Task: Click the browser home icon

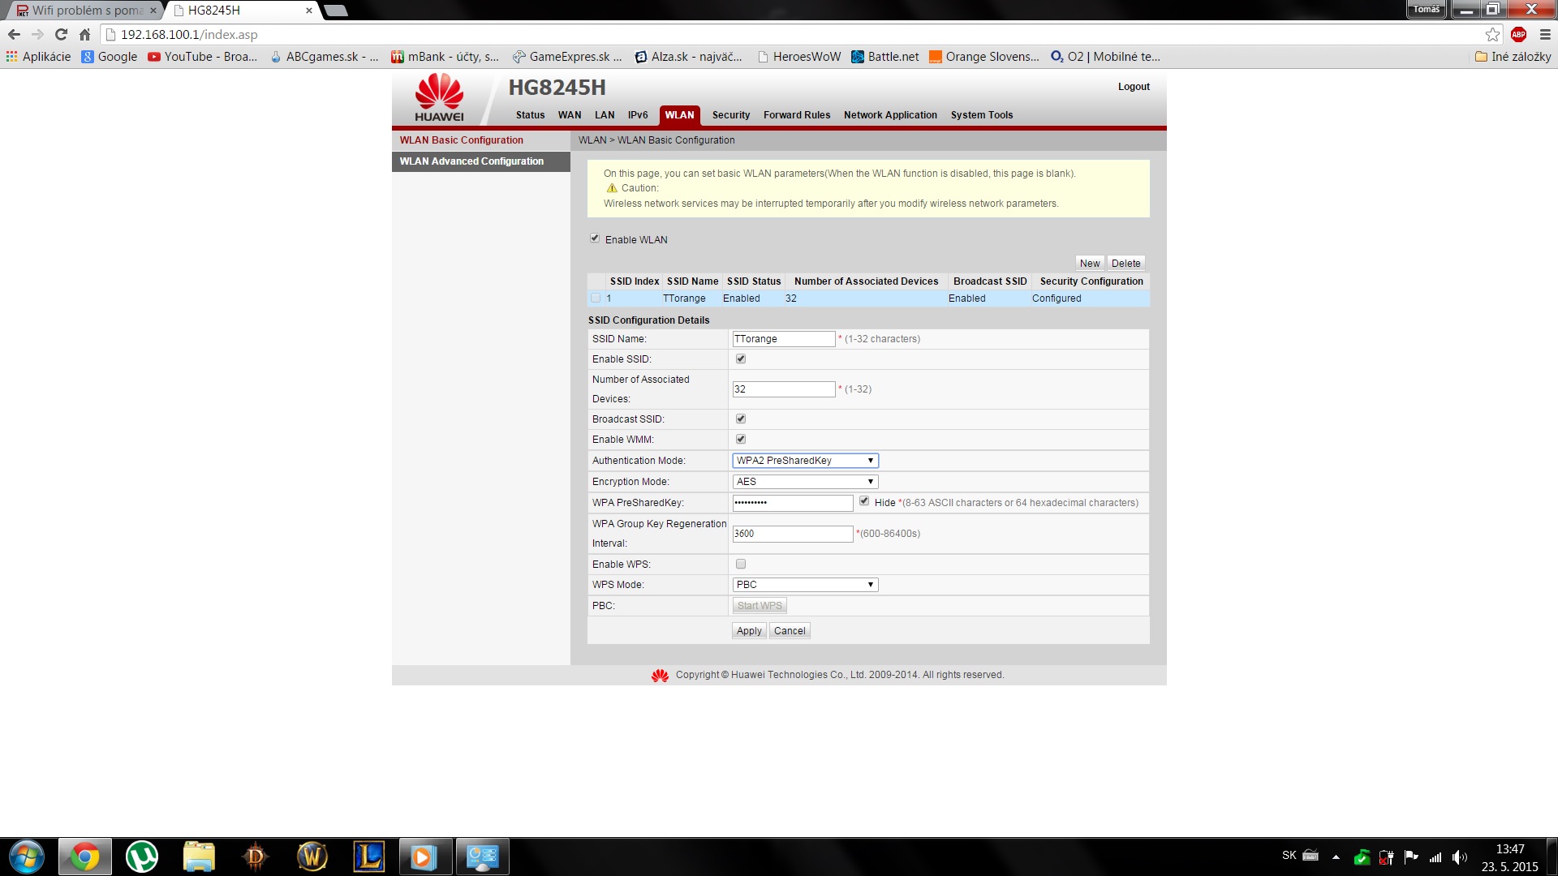Action: [x=84, y=34]
